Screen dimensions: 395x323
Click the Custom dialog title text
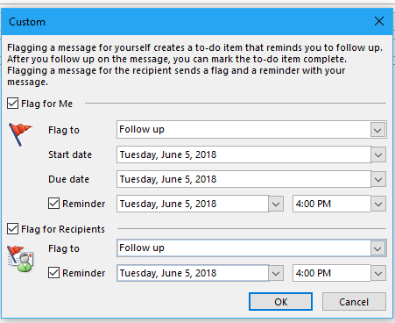click(x=27, y=22)
